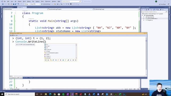Open the Build menu
Viewport: 171px width, 96px height.
click(24, 1)
